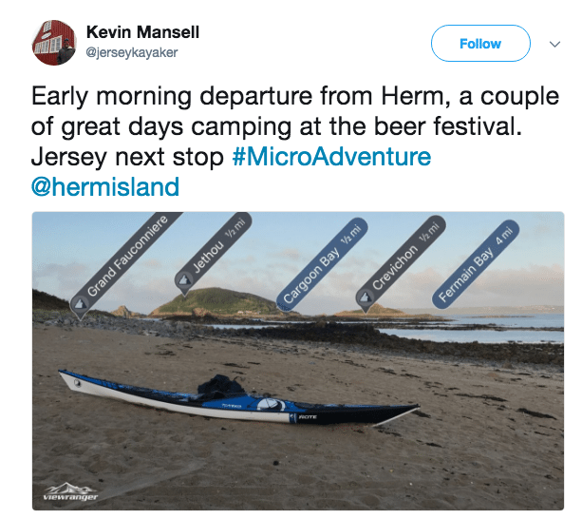This screenshot has width=582, height=518.
Task: Click the Follow button
Action: [x=480, y=44]
